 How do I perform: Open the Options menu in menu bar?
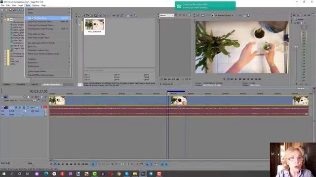point(36,5)
